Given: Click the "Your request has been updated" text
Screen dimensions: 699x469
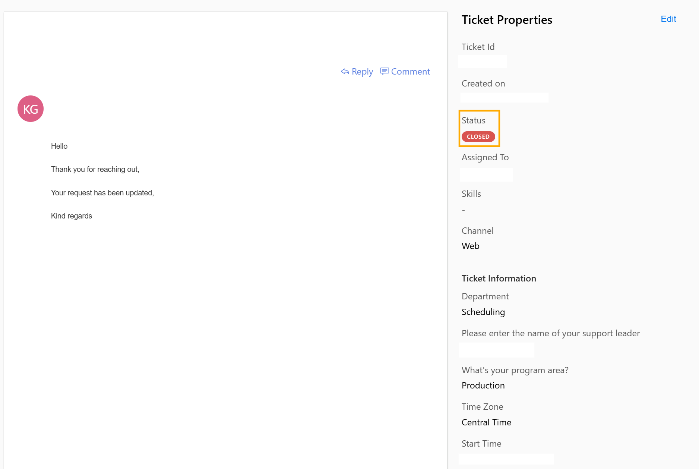Looking at the screenshot, I should (102, 193).
